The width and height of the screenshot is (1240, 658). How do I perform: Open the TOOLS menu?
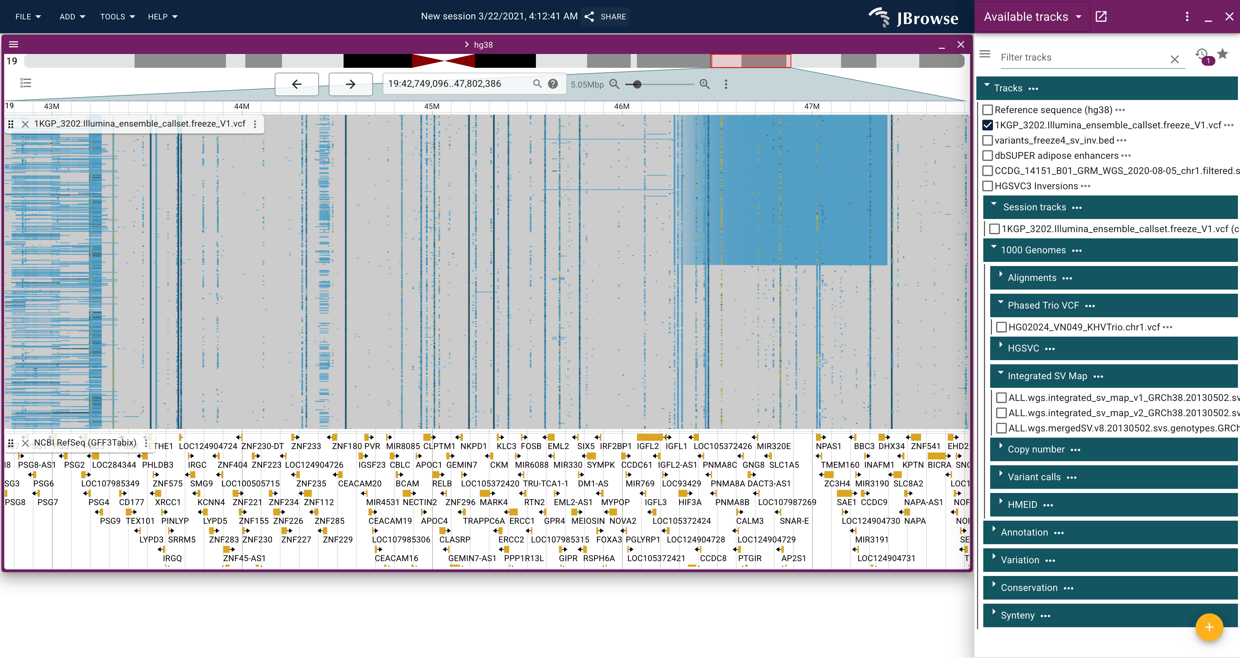[x=117, y=16]
